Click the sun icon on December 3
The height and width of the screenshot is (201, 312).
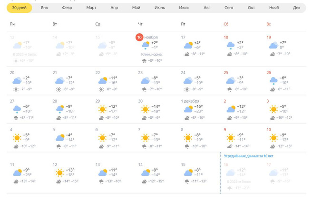tap(273, 110)
